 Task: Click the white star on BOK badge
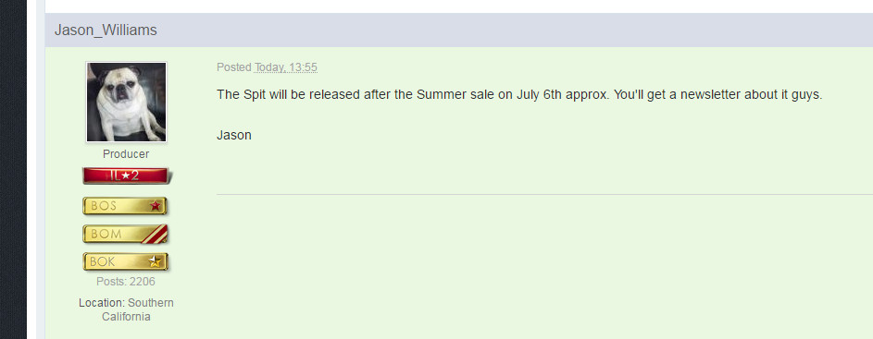point(155,261)
